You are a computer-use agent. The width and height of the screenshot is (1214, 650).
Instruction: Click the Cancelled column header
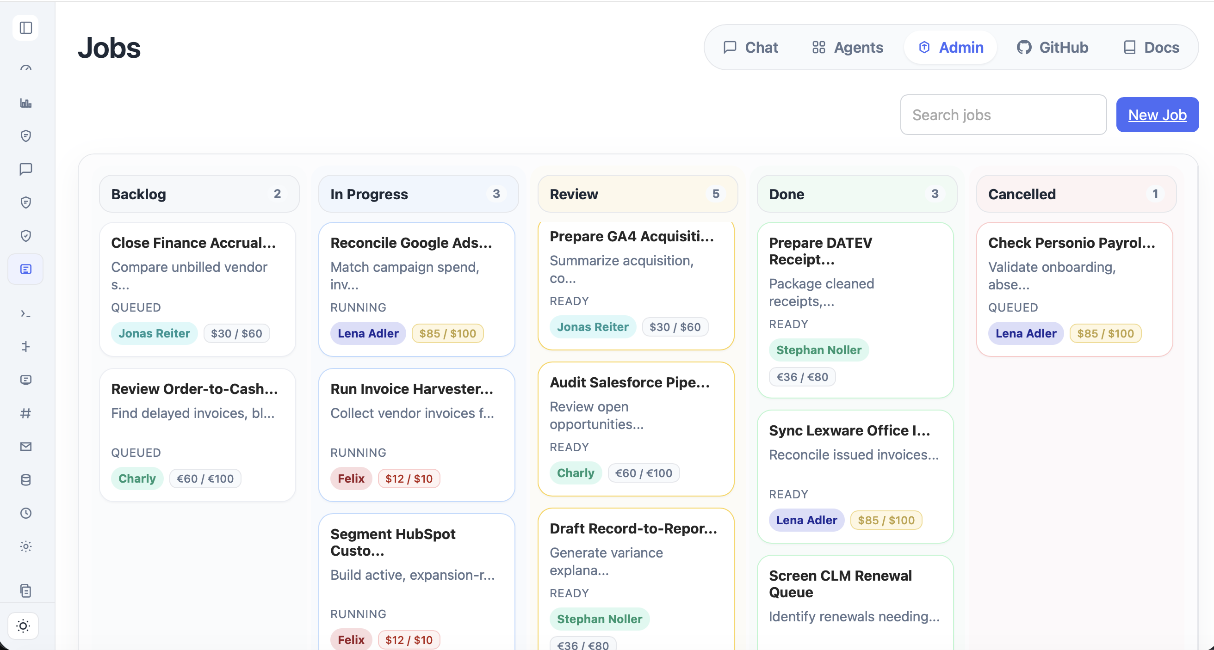coord(1077,194)
